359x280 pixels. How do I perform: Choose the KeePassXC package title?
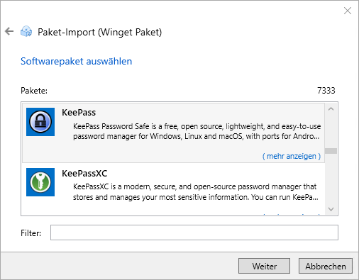84,174
